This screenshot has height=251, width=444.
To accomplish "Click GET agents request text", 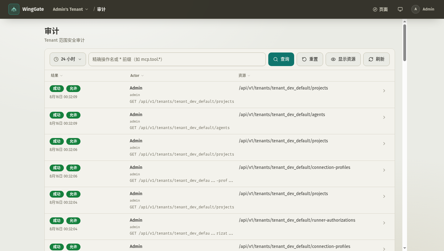I will (x=179, y=128).
